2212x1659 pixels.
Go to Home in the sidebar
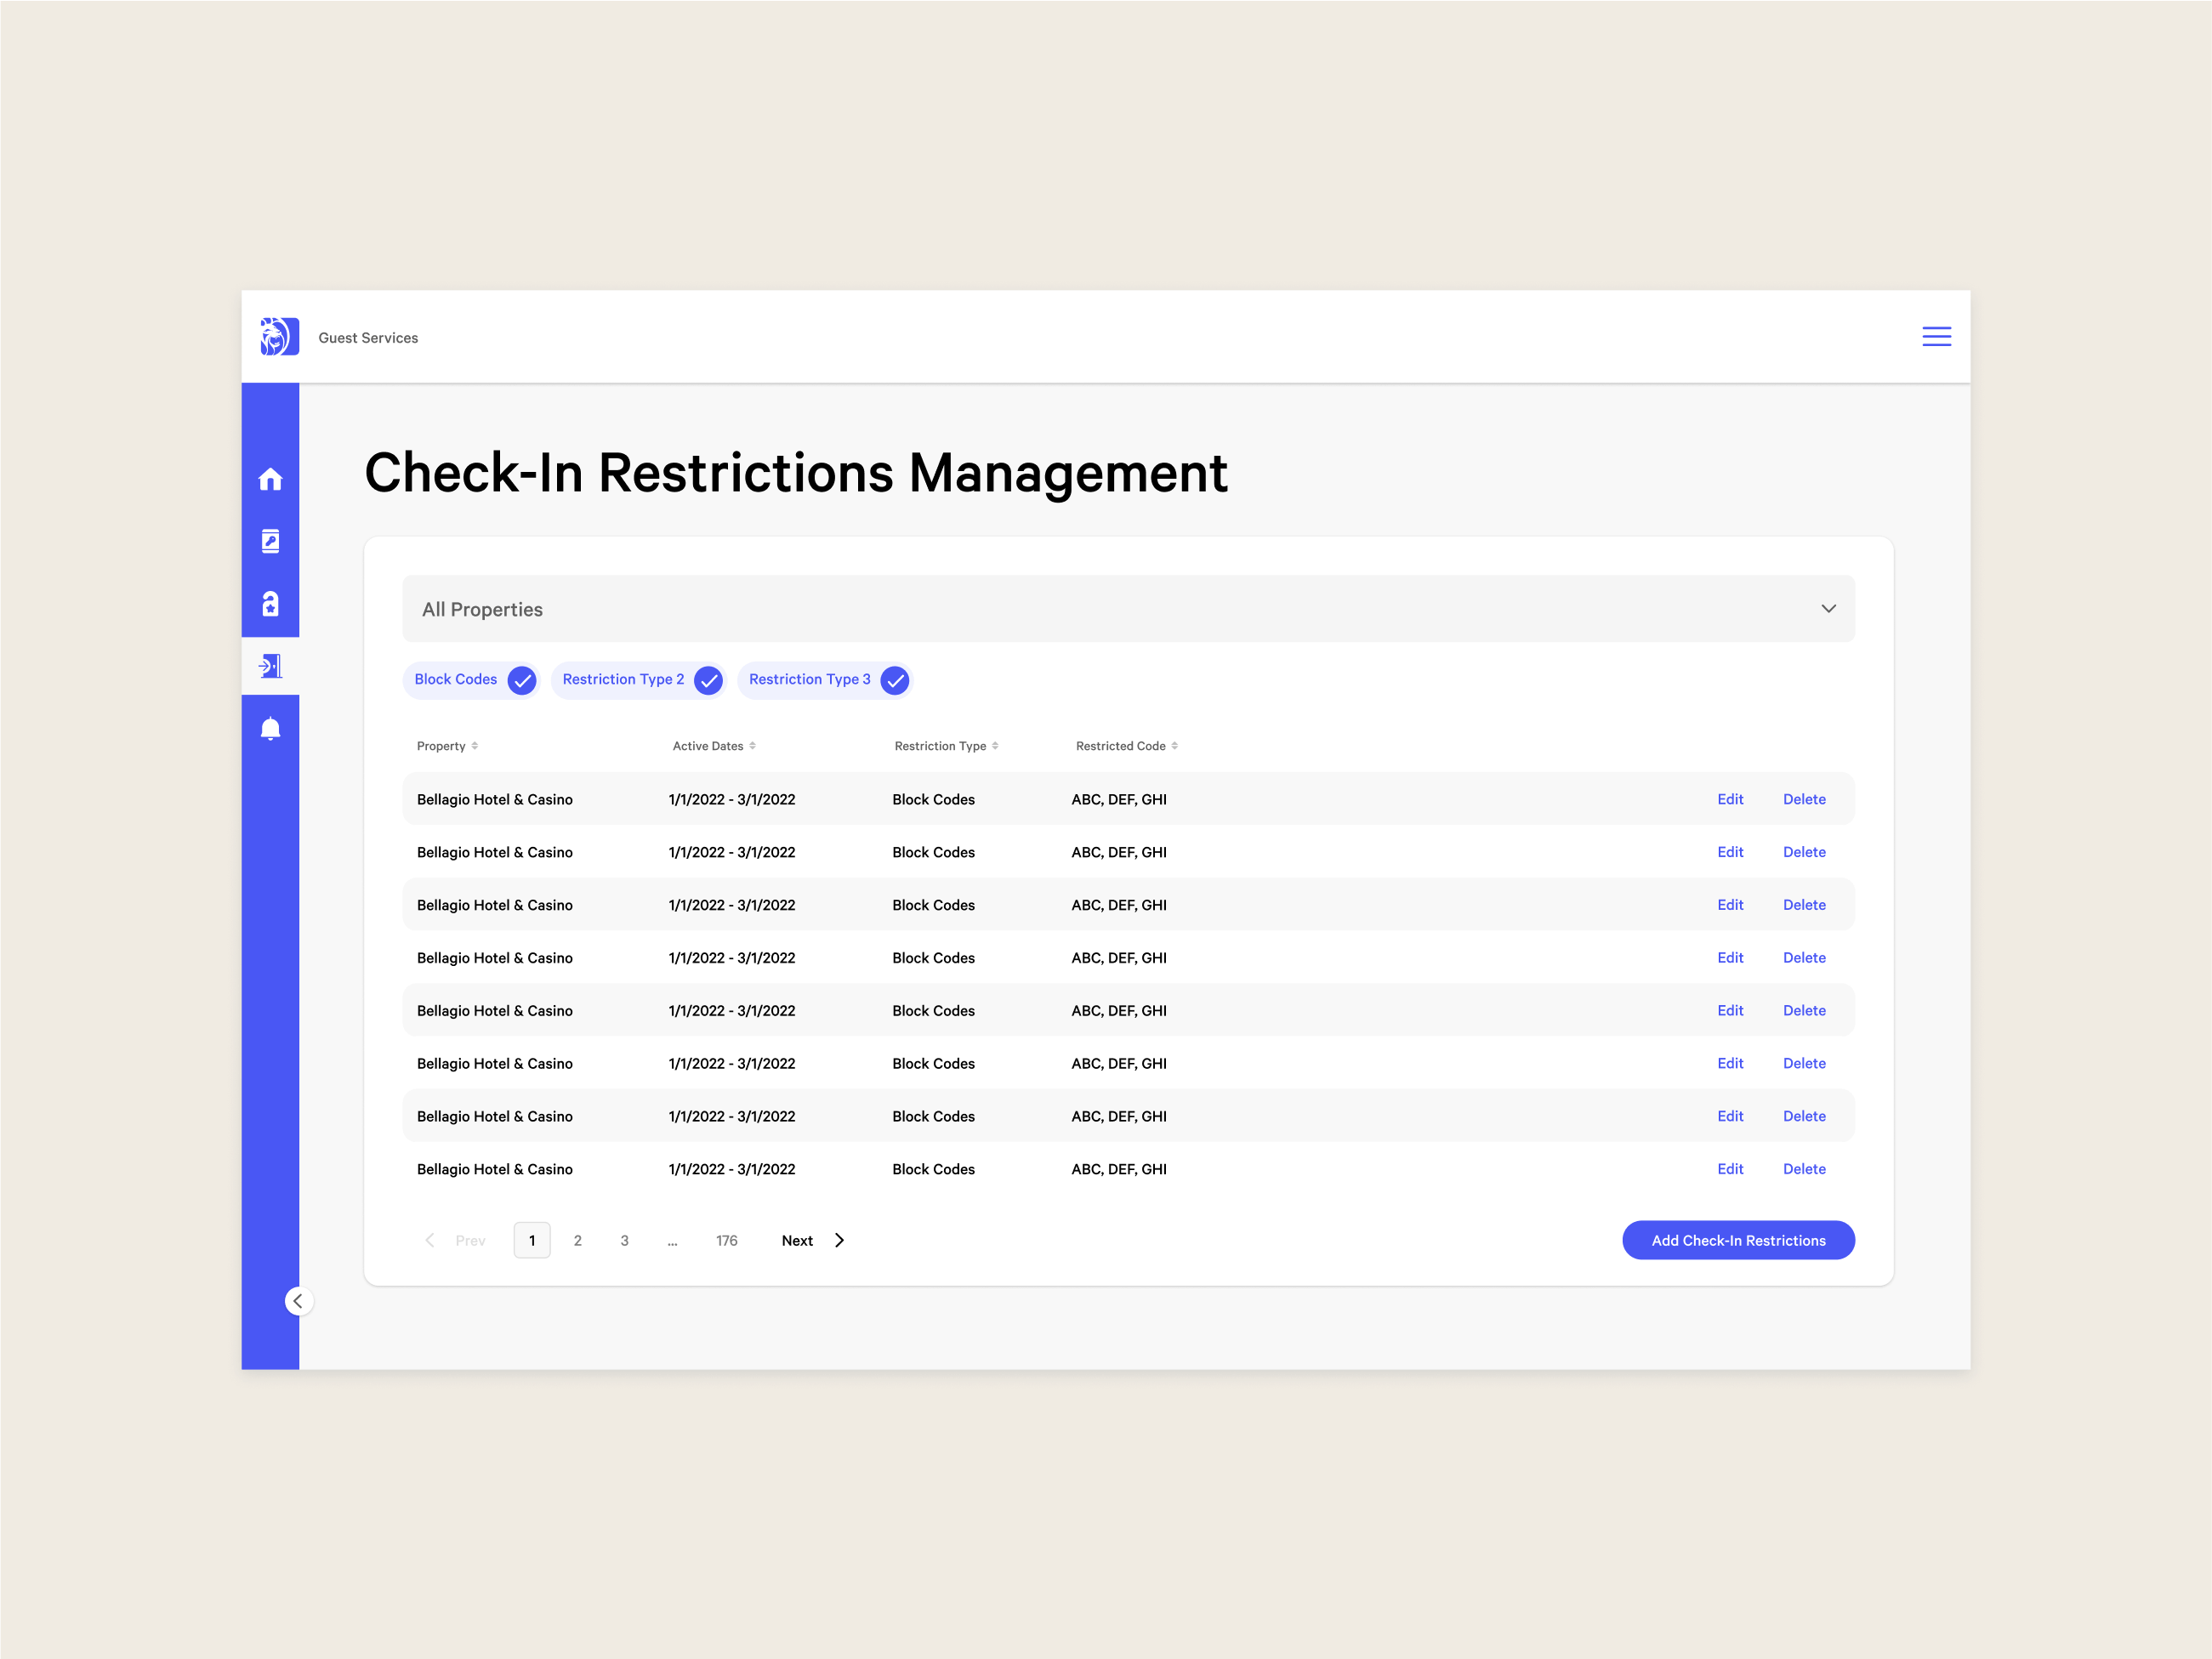coord(270,479)
